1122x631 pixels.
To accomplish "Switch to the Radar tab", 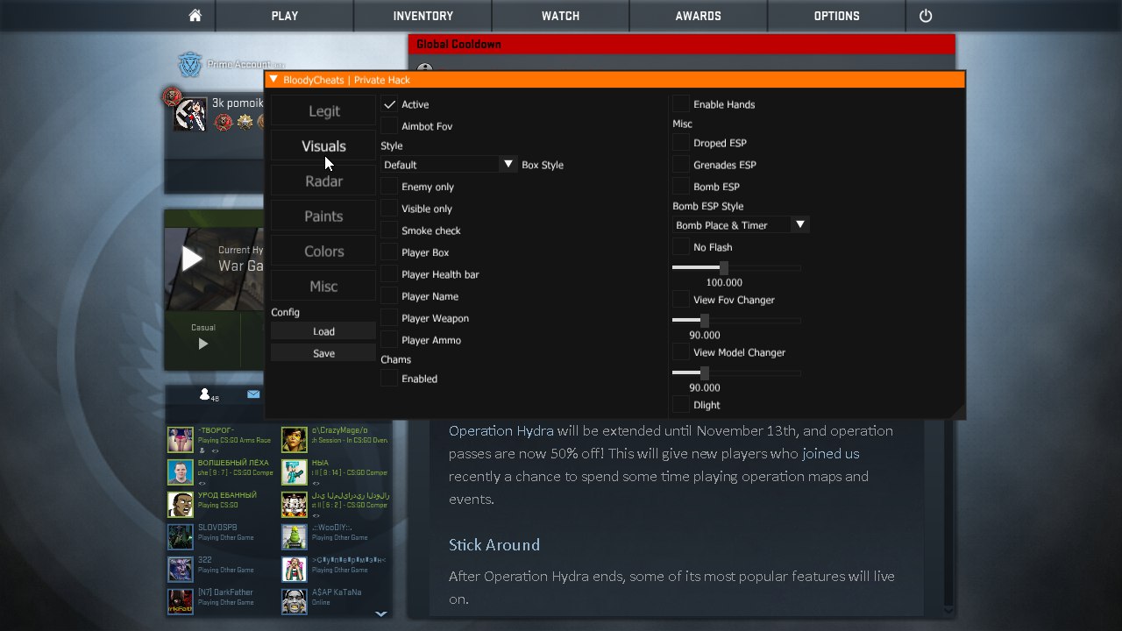I will pos(323,181).
